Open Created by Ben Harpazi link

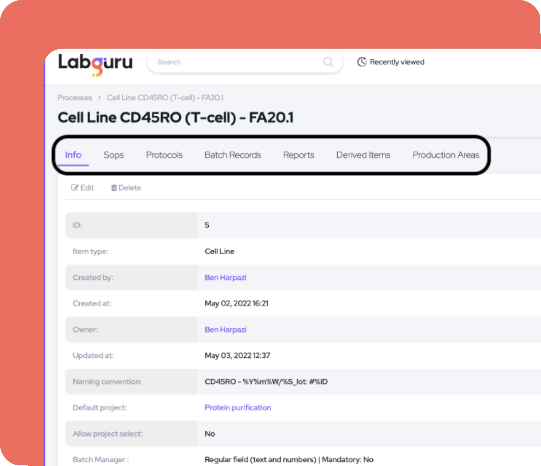[225, 277]
